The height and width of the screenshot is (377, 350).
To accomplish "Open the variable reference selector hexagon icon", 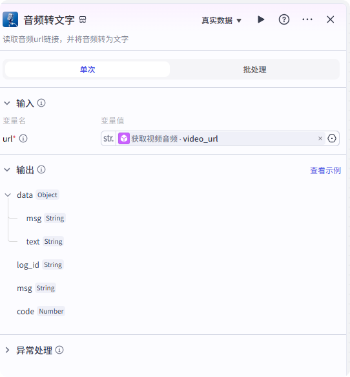I will click(x=332, y=138).
